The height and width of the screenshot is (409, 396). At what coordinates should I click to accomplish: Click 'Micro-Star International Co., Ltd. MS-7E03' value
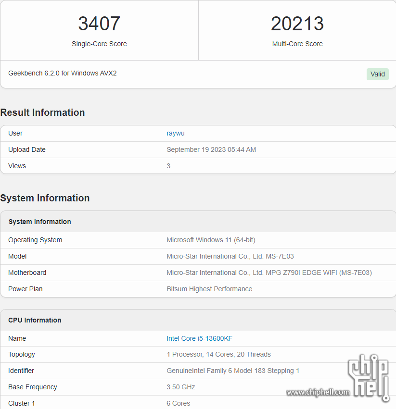coord(230,256)
